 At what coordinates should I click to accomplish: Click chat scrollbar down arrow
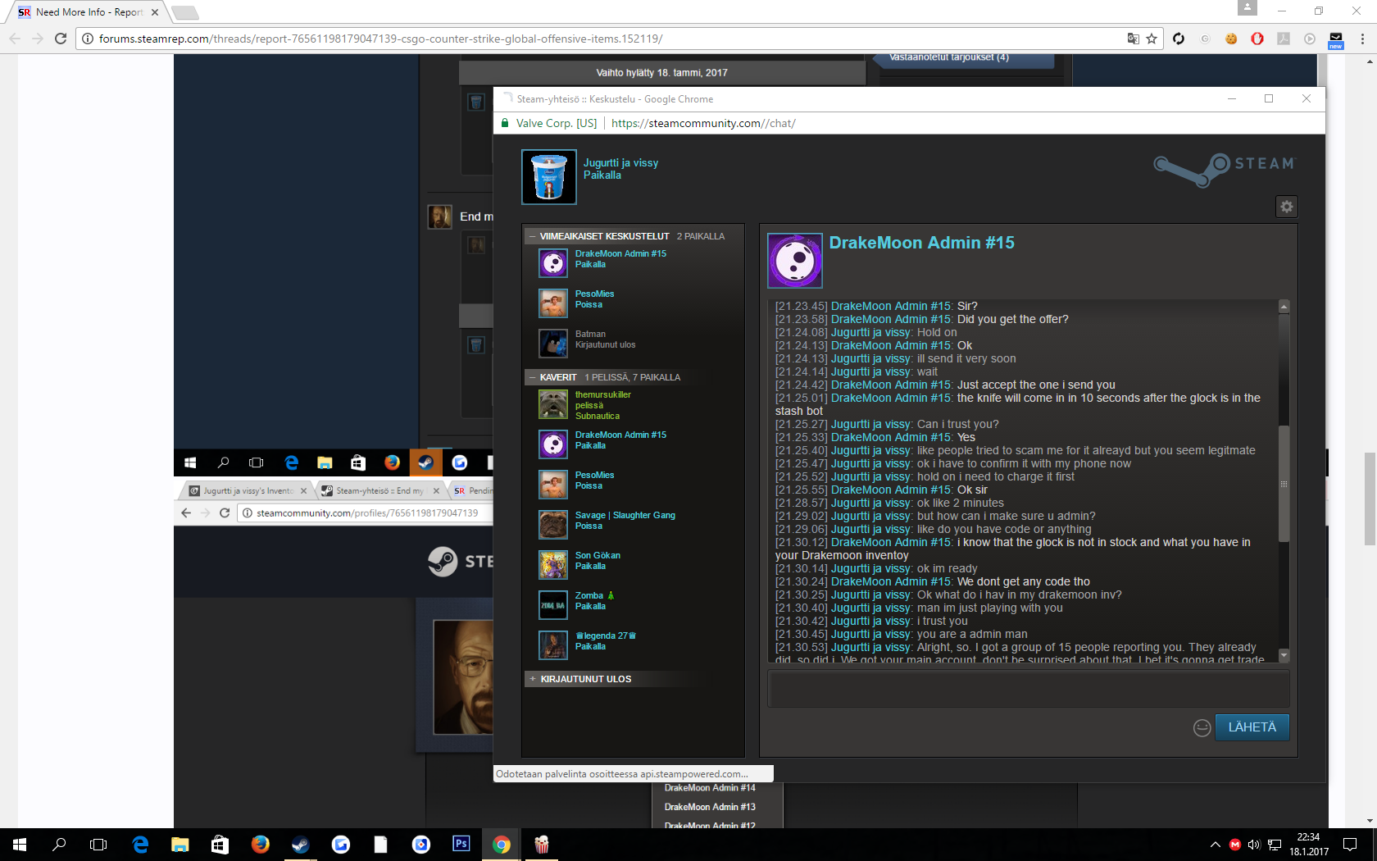(1284, 655)
